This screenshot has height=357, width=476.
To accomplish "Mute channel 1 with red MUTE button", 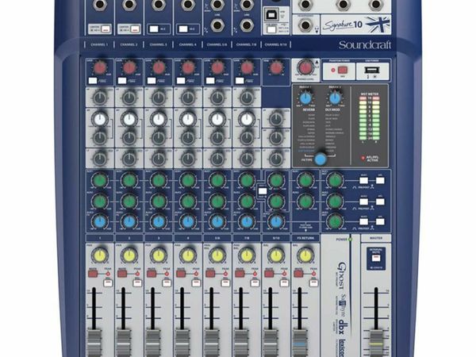I will (x=93, y=274).
